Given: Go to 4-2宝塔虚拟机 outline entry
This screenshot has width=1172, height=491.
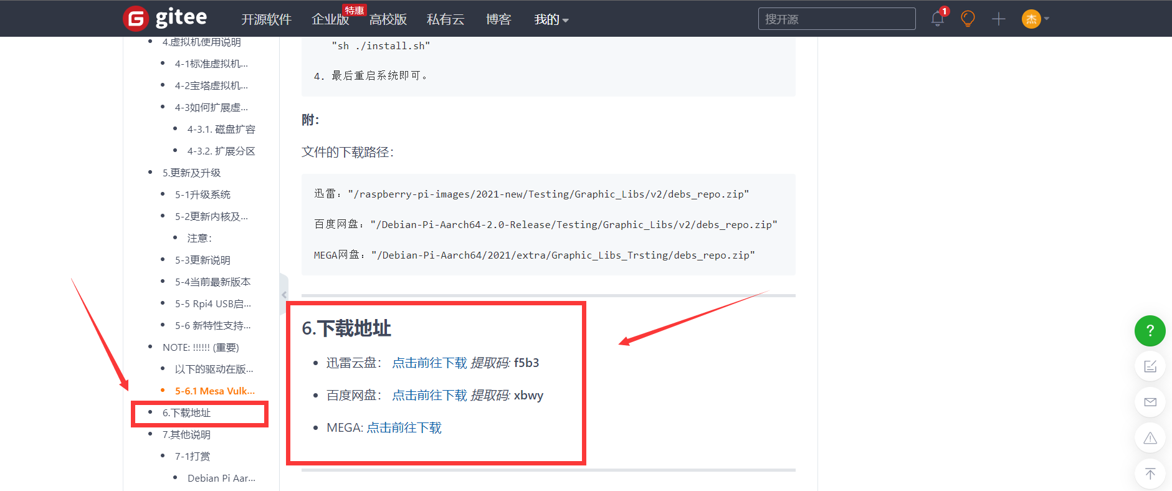Looking at the screenshot, I should pyautogui.click(x=211, y=85).
